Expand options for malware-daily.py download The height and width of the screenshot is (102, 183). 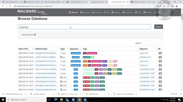[x=53, y=94]
